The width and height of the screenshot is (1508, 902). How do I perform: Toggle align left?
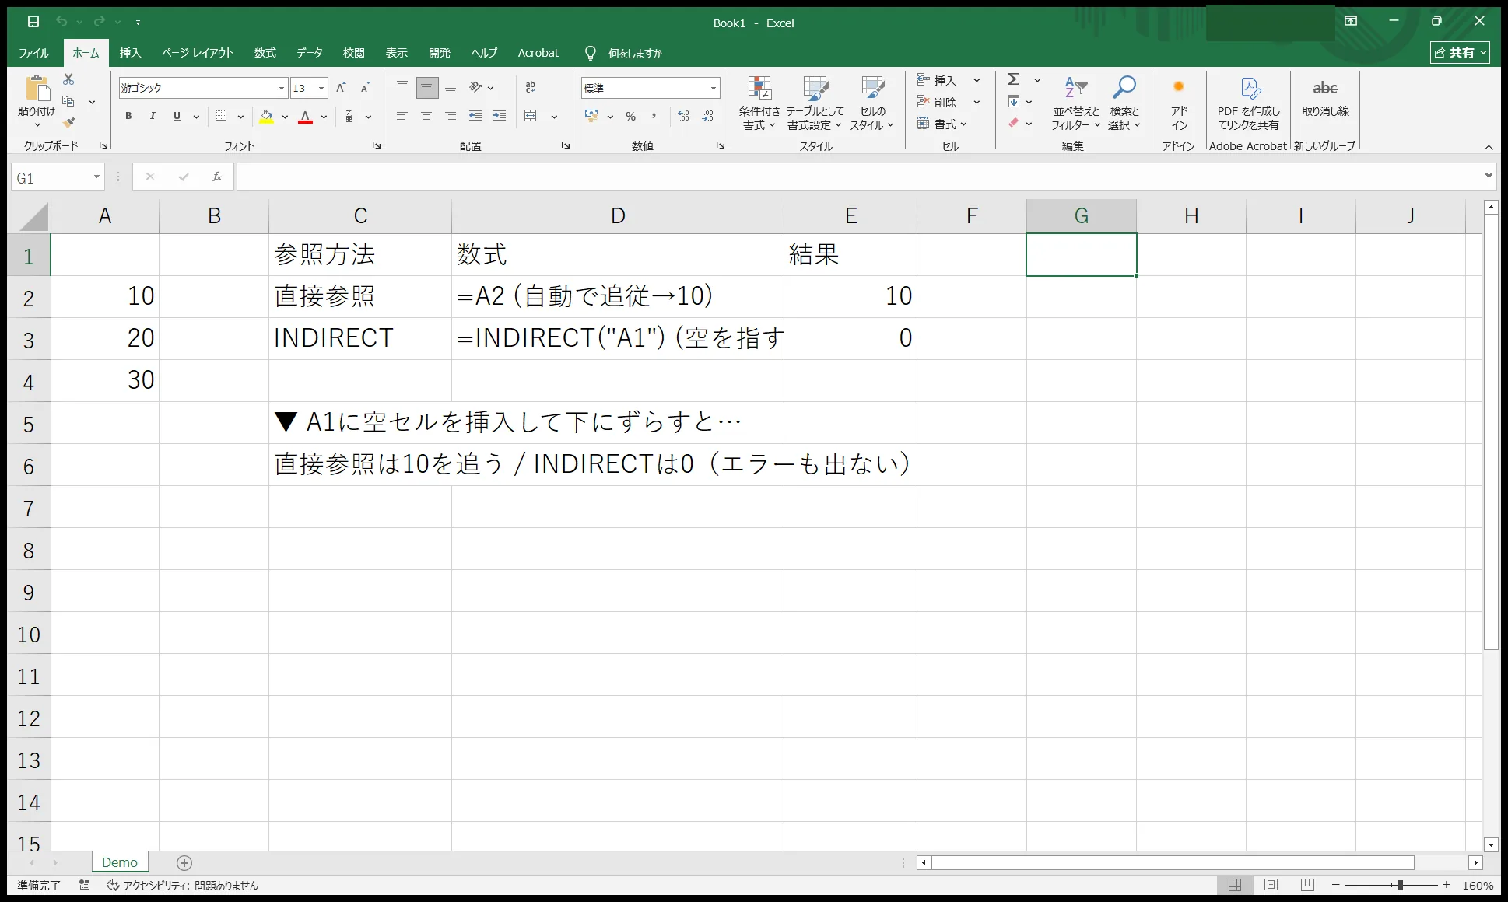[x=402, y=116]
